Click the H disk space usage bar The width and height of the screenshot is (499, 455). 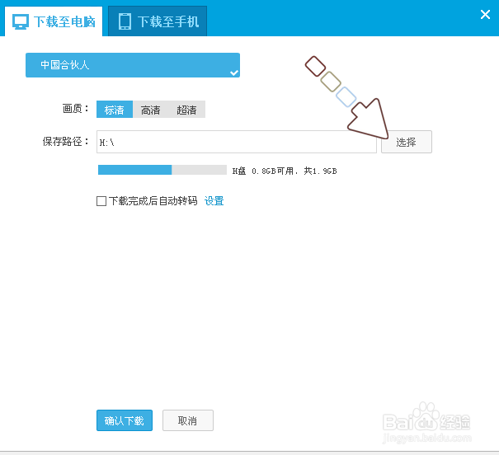(162, 170)
